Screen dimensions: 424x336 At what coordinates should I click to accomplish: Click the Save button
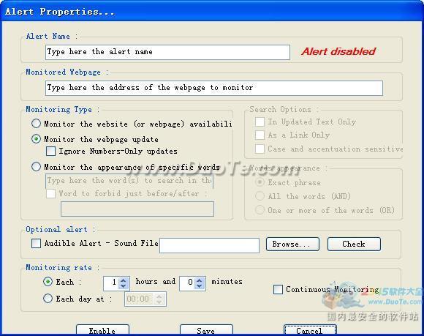pos(206,330)
